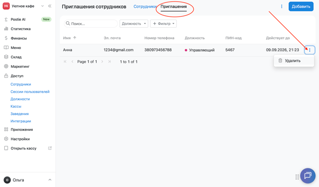Viewport: 319px width, 187px height.
Task: Go to previous page arrow
Action: tap(72, 61)
